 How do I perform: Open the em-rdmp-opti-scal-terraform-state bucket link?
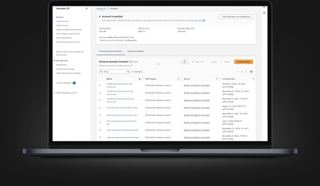122,108
